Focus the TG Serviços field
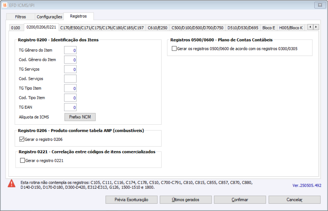Image resolution: width=328 pixels, height=211 pixels. 70,69
